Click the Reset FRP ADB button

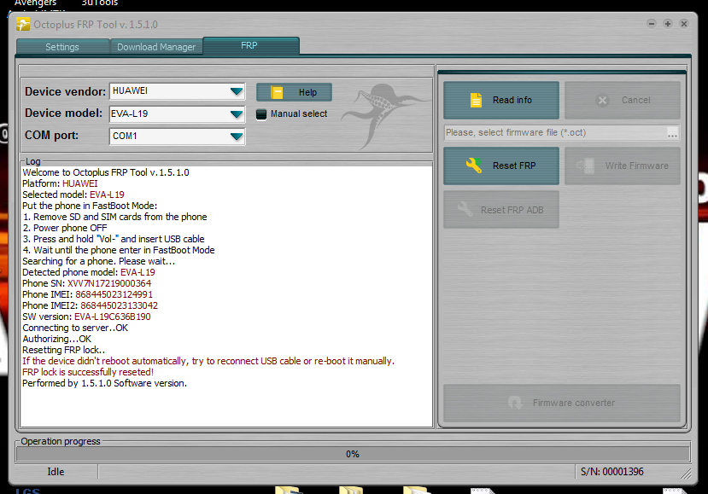pos(501,210)
